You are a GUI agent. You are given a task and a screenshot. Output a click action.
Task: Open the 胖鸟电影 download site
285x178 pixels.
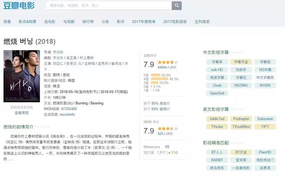217,168
